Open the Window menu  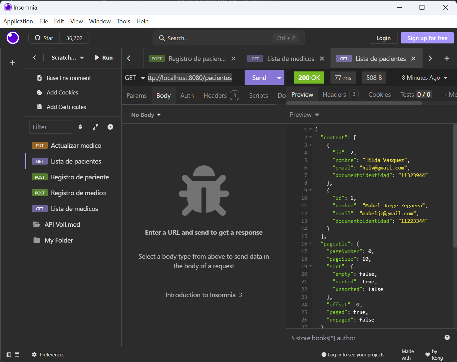[x=100, y=21]
